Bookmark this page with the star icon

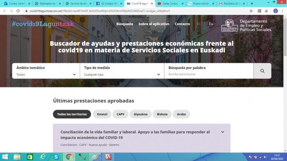click(251, 11)
